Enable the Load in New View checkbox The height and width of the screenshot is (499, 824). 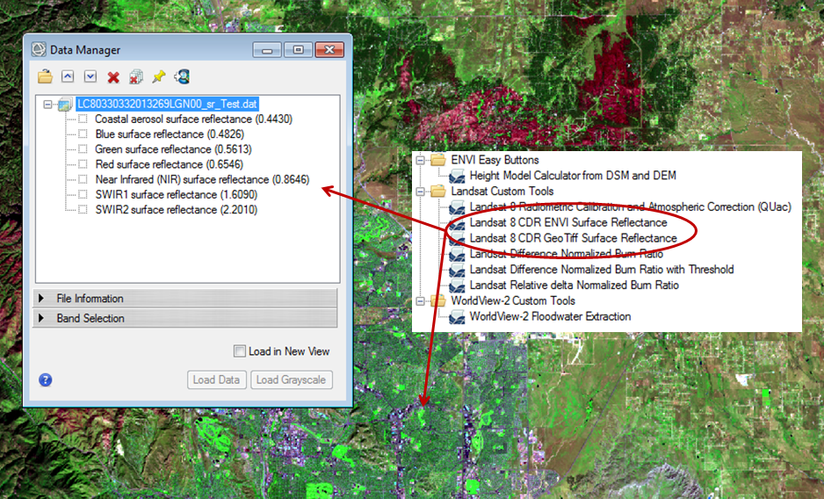click(240, 351)
